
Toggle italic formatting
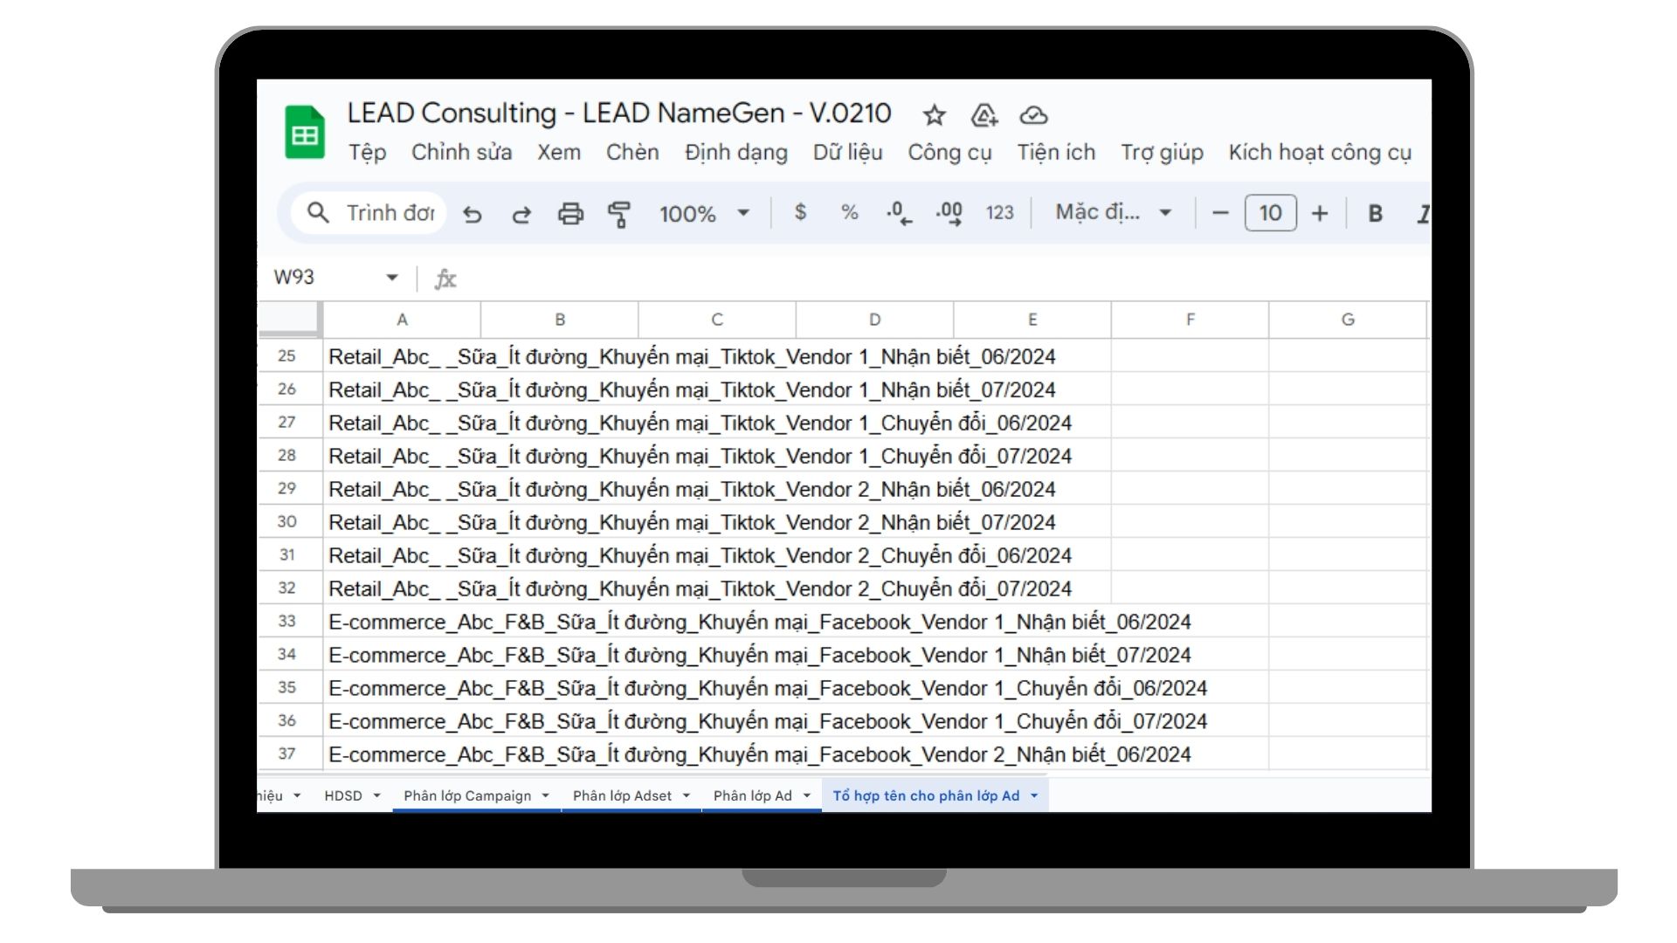(x=1423, y=213)
